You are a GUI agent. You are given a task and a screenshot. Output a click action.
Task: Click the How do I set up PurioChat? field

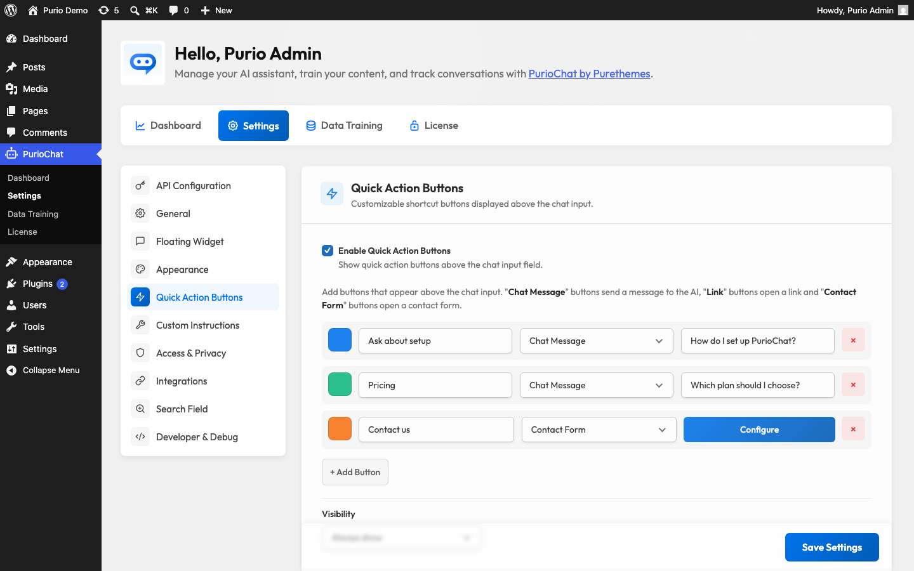tap(758, 341)
